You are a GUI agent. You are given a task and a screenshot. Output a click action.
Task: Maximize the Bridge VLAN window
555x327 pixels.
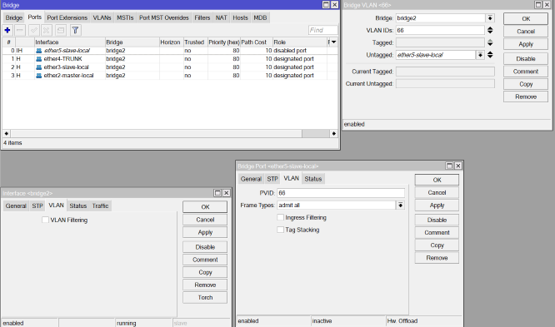(538, 5)
